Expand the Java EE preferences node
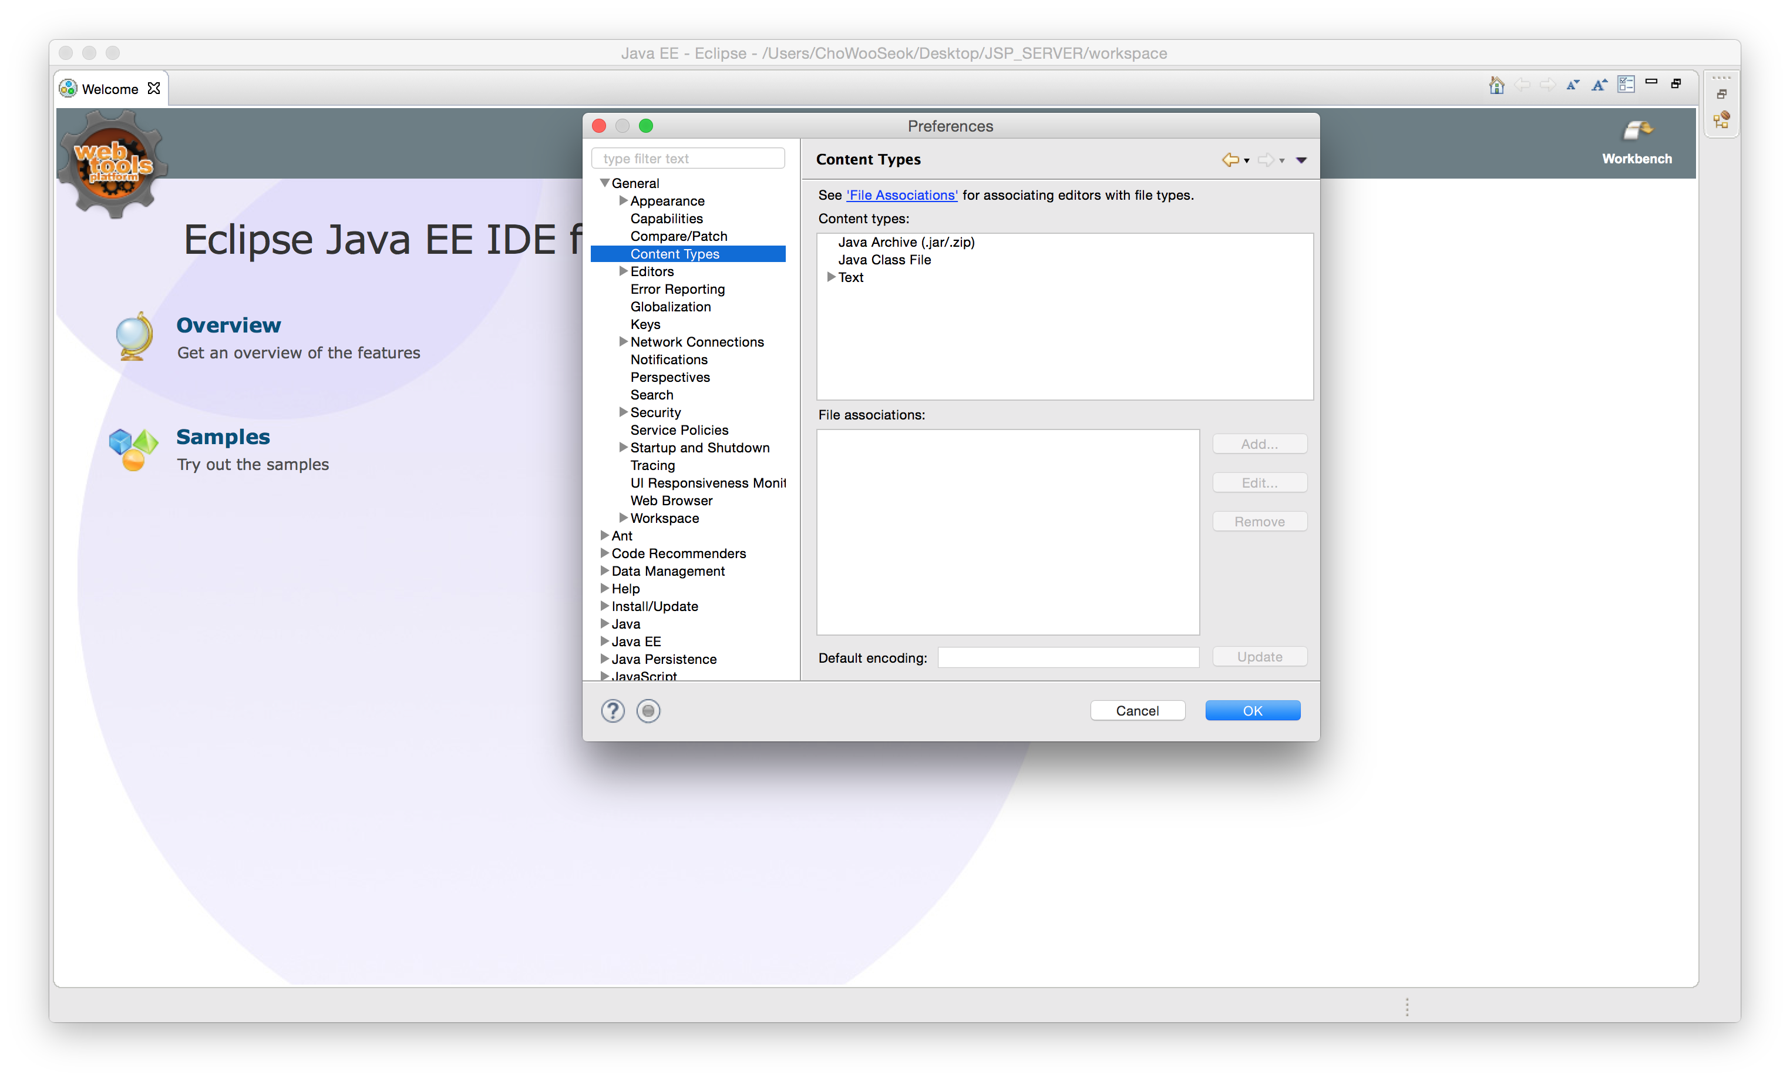Image resolution: width=1790 pixels, height=1081 pixels. tap(604, 641)
